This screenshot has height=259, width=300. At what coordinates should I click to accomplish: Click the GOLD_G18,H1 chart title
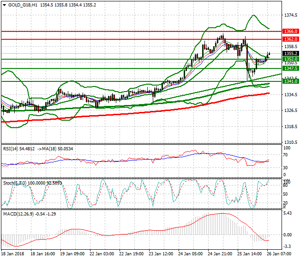(x=19, y=5)
